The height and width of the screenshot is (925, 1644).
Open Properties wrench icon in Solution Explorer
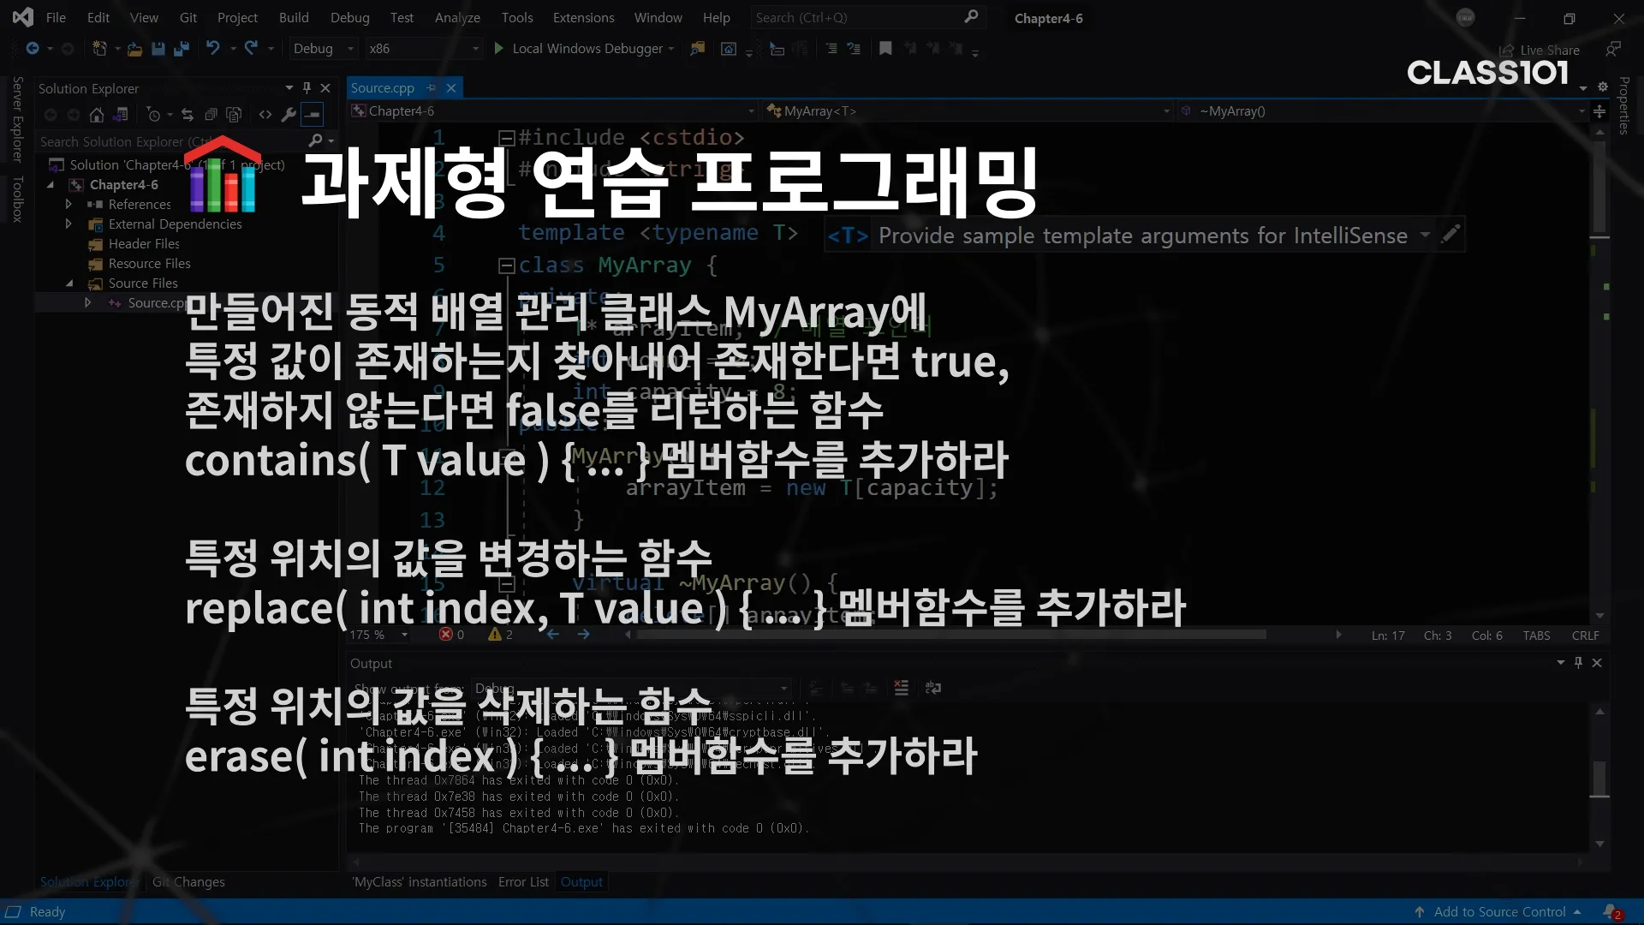coord(289,115)
